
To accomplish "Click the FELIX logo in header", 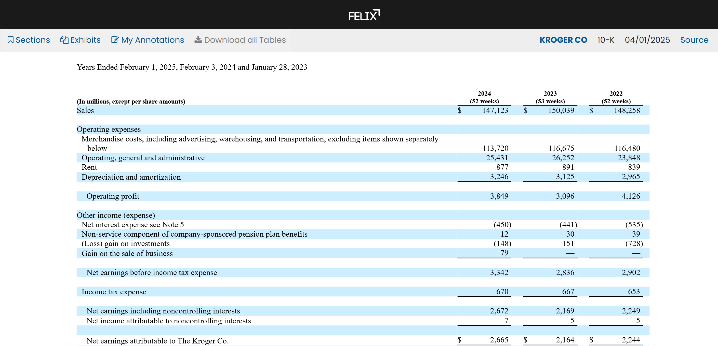I will [x=364, y=15].
